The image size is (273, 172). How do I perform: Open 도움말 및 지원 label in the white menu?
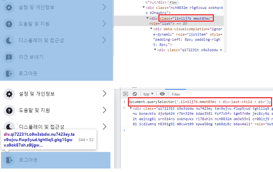[x=34, y=110]
